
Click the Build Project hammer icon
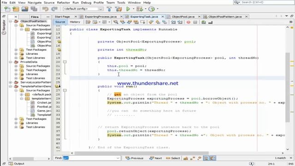[x=109, y=9]
